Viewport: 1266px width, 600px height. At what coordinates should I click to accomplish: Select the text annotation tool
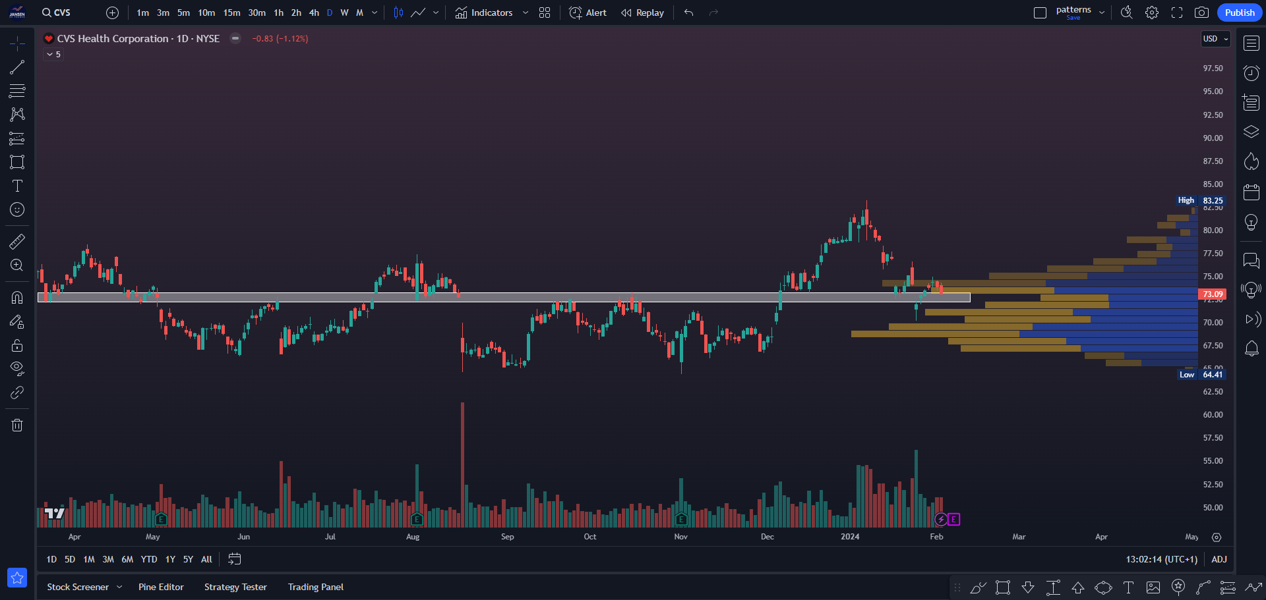[x=17, y=186]
